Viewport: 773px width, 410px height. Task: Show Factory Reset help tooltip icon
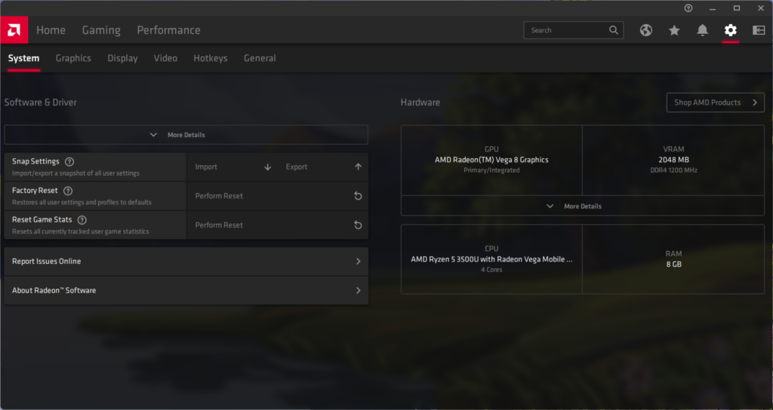[x=68, y=191]
